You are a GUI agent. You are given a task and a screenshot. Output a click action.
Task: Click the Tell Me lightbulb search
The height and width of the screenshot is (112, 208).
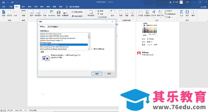(67, 7)
